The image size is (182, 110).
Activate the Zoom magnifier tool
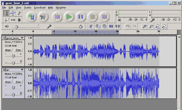(7, 20)
